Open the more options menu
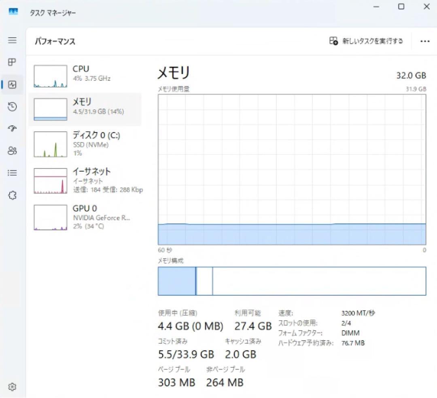Screen dimensions: 437x398 [x=424, y=41]
